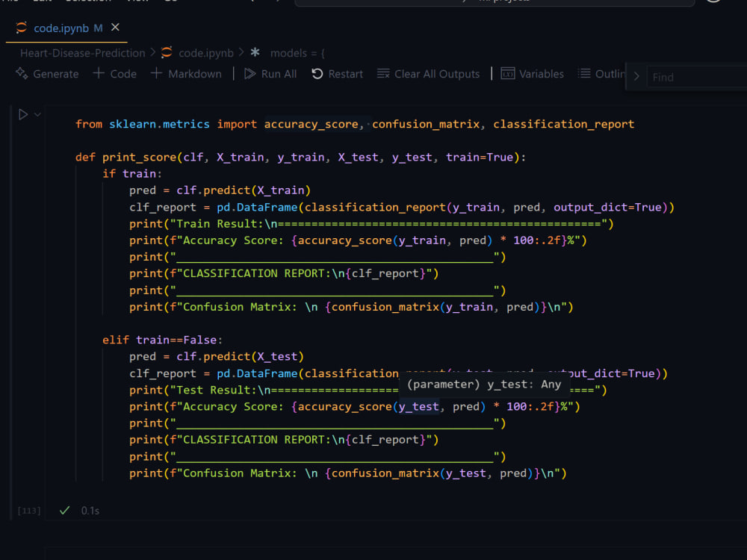Click the Jupyter icon in breadcrumb
This screenshot has width=747, height=560.
pyautogui.click(x=167, y=52)
